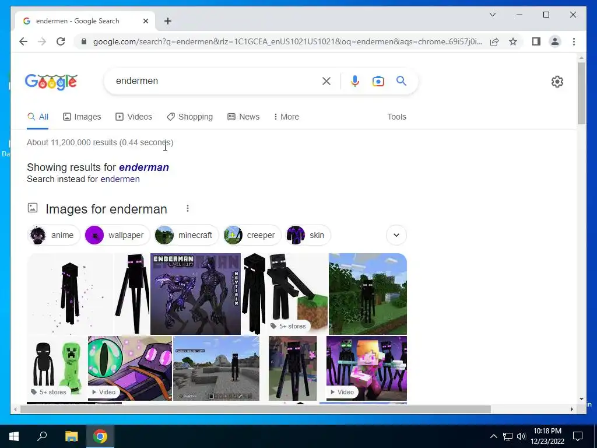Click Chrome icon in taskbar

(100, 436)
